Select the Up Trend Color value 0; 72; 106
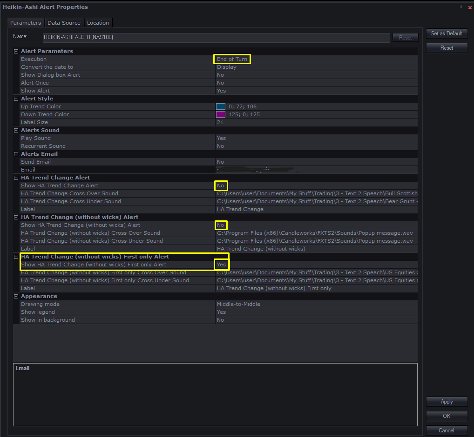The height and width of the screenshot is (437, 474). pos(243,106)
